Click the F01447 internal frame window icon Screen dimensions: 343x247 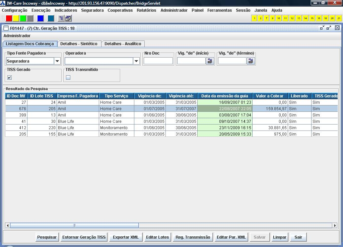[x=6, y=28]
